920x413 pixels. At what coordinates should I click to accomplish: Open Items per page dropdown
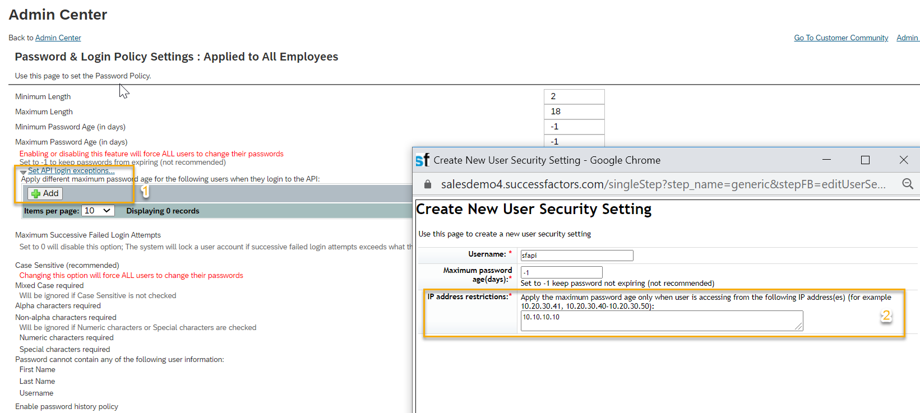98,211
